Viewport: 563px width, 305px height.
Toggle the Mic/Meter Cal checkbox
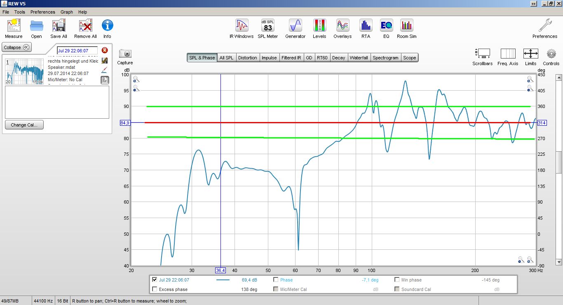point(276,289)
